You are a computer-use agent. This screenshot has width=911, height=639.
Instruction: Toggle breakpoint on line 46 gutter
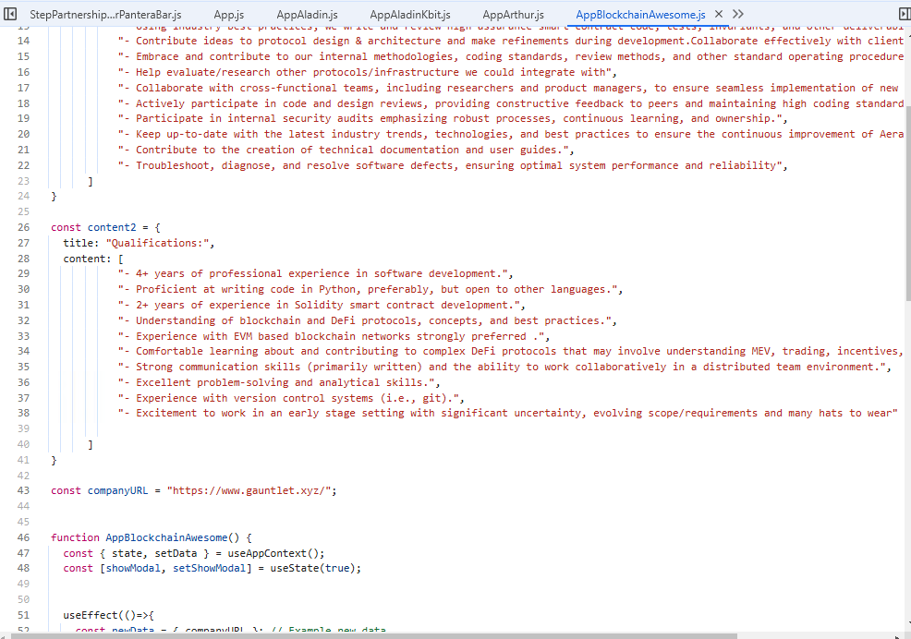pyautogui.click(x=23, y=537)
